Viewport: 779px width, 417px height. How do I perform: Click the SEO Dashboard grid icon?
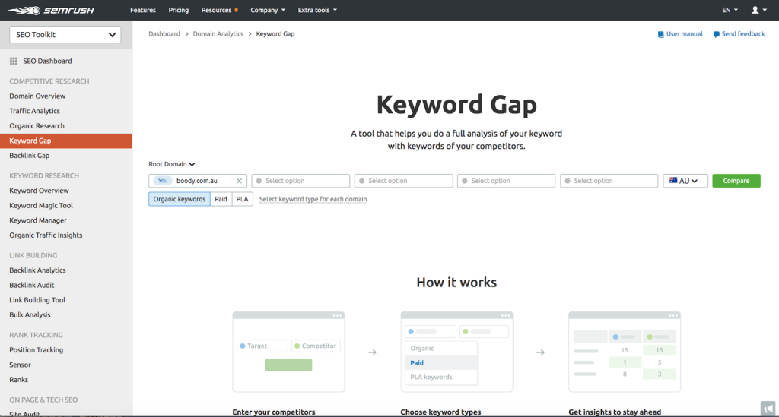pyautogui.click(x=14, y=61)
